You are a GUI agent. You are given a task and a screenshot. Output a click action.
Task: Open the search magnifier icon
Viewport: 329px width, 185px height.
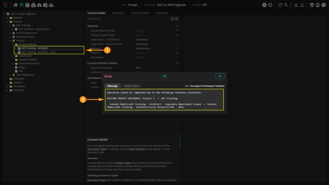(286, 5)
